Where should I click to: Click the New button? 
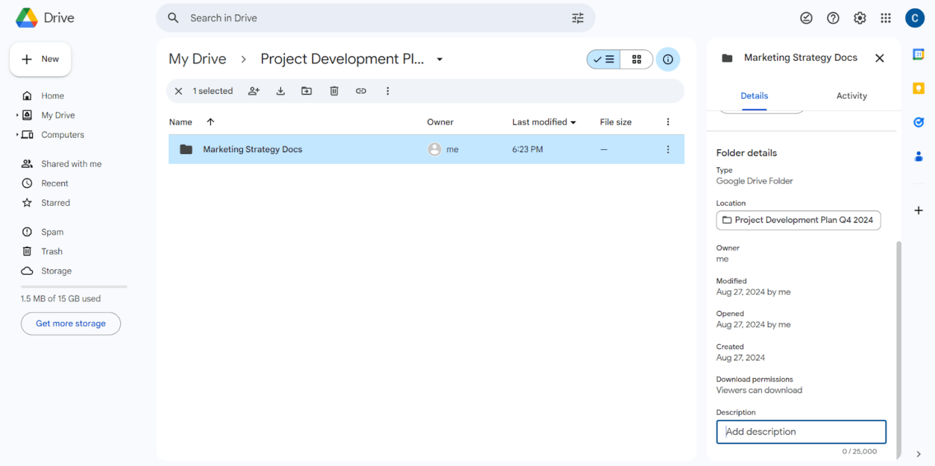(41, 59)
